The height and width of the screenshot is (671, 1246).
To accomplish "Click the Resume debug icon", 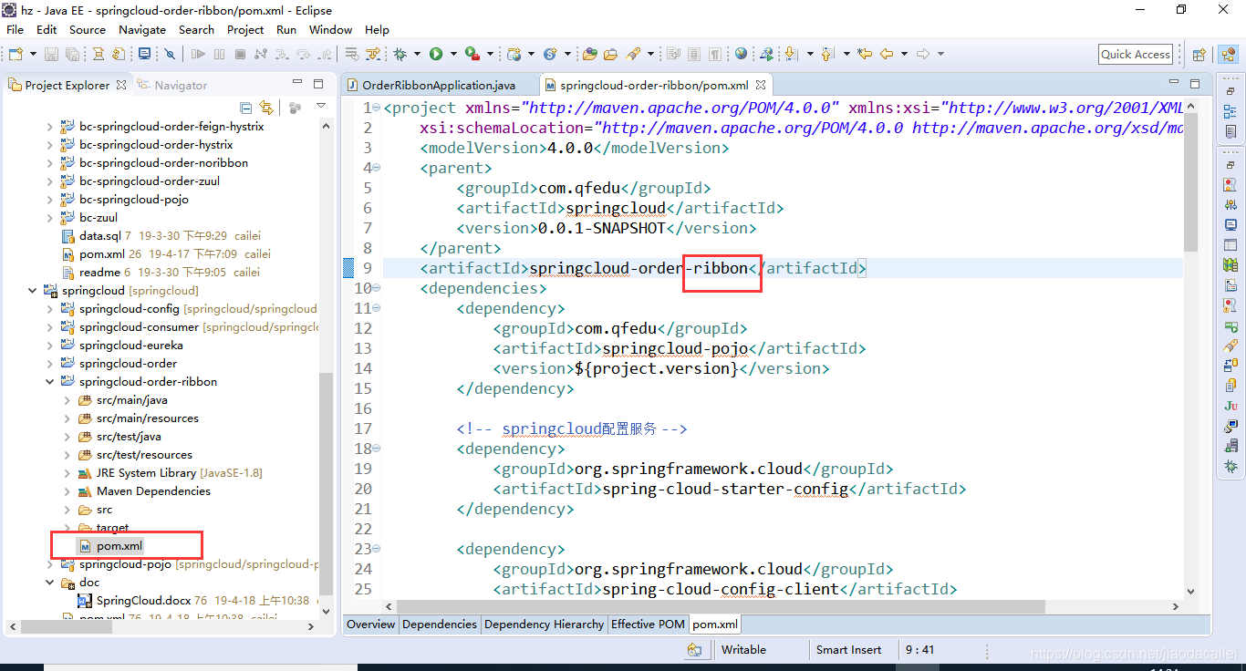I will pyautogui.click(x=198, y=54).
